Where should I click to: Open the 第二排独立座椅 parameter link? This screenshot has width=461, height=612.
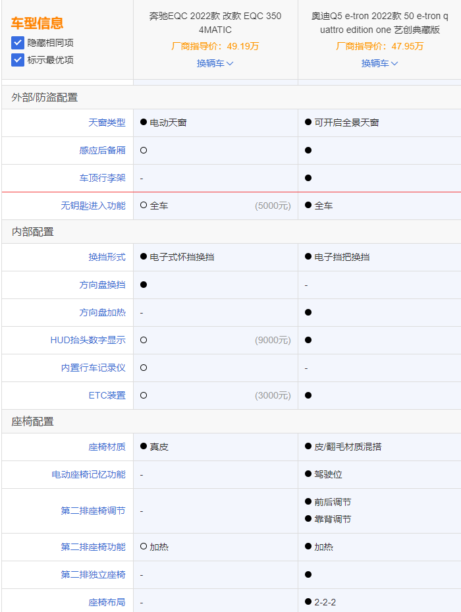coord(94,575)
